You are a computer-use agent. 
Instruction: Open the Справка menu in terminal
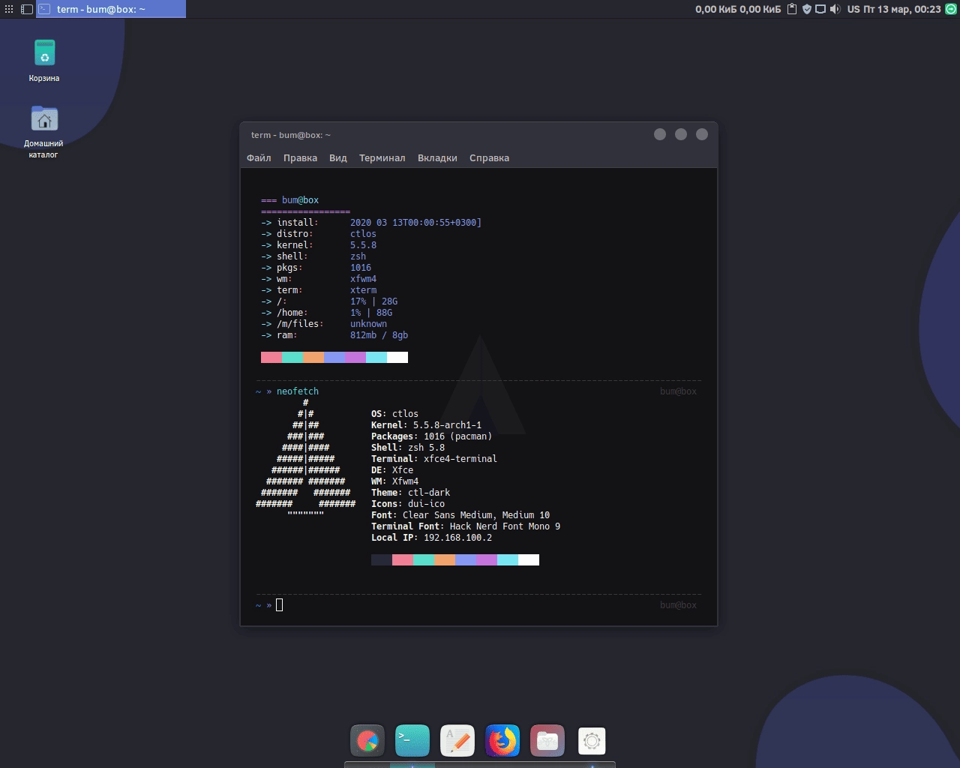[x=489, y=157]
